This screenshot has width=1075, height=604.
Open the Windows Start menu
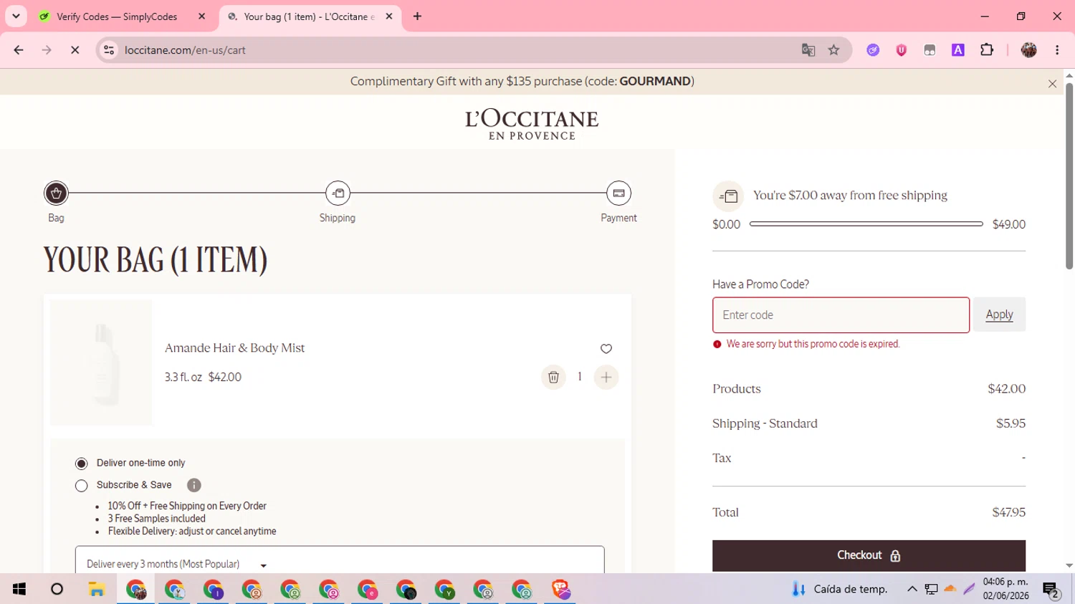pyautogui.click(x=19, y=589)
